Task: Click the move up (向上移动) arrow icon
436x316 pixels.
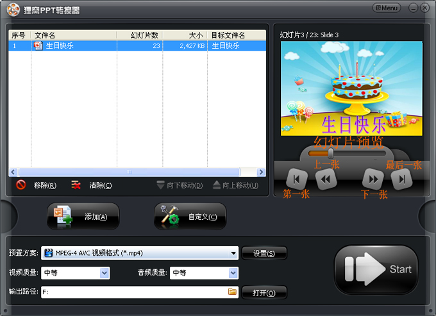Action: point(217,185)
